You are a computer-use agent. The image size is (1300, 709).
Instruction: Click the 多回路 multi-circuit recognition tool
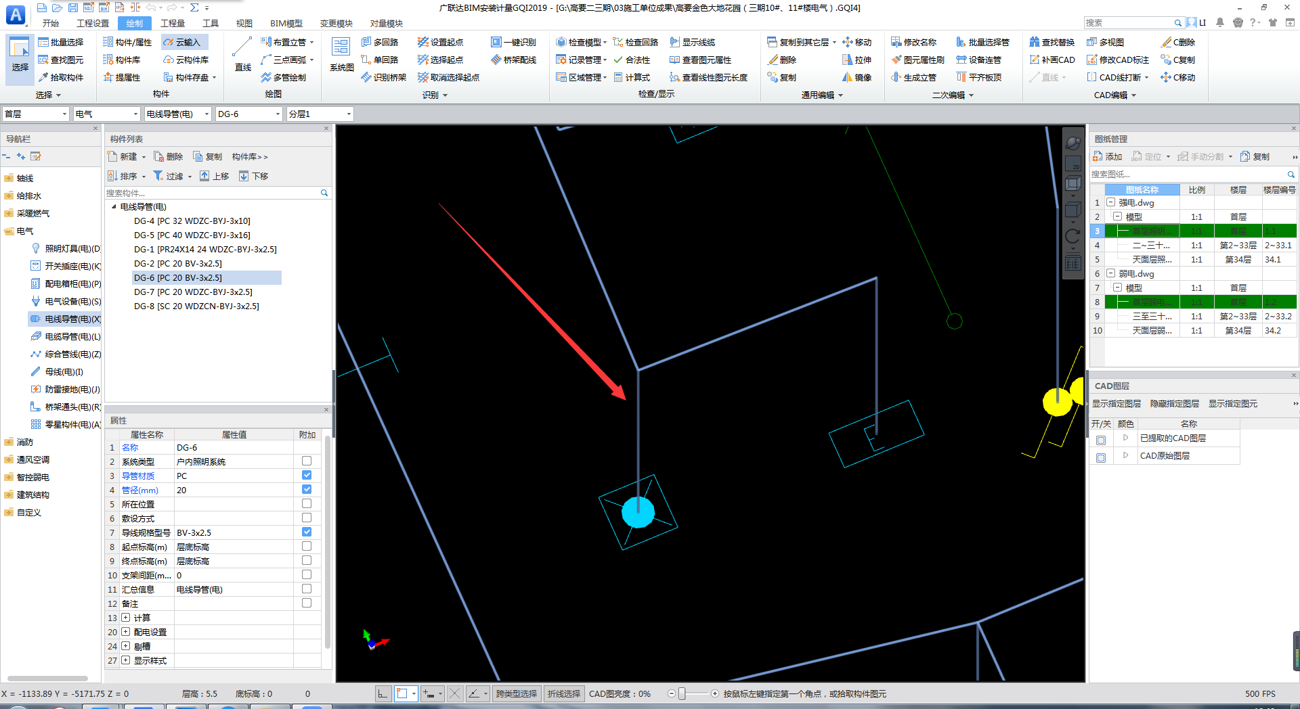(x=380, y=42)
